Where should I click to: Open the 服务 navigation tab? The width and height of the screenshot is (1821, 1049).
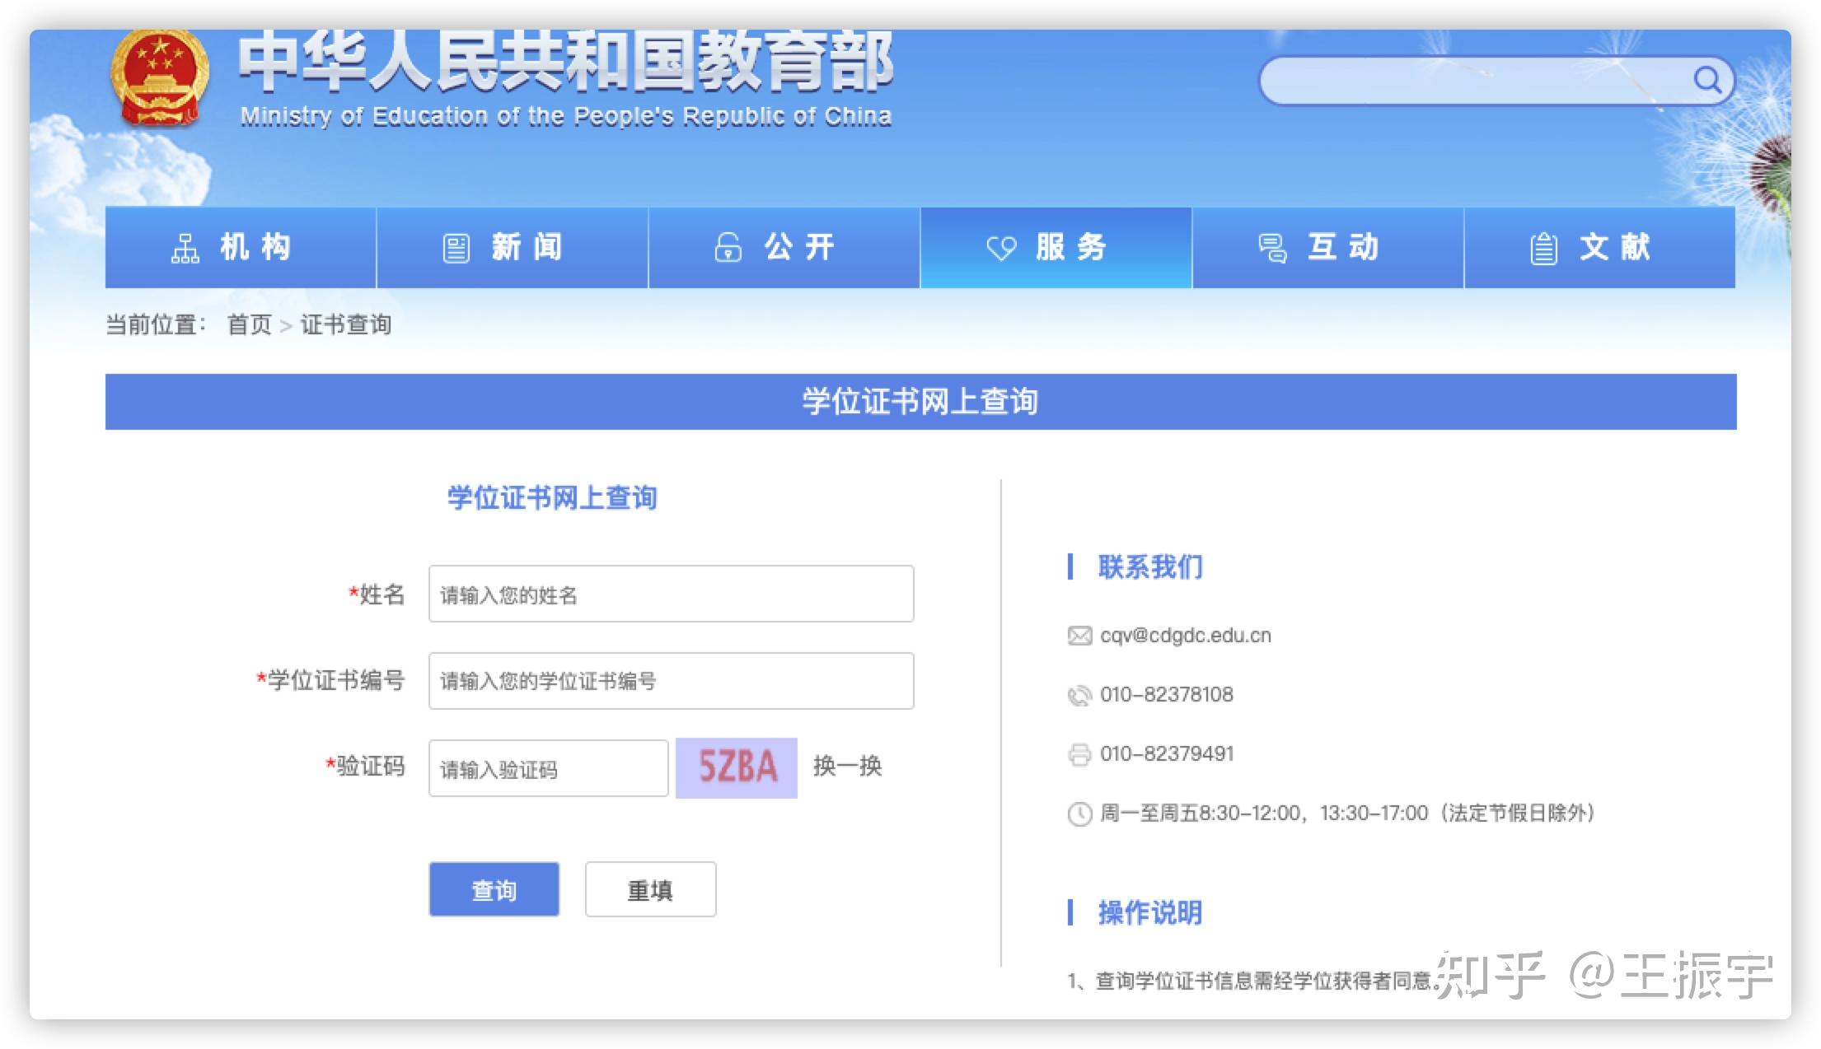[x=1056, y=248]
